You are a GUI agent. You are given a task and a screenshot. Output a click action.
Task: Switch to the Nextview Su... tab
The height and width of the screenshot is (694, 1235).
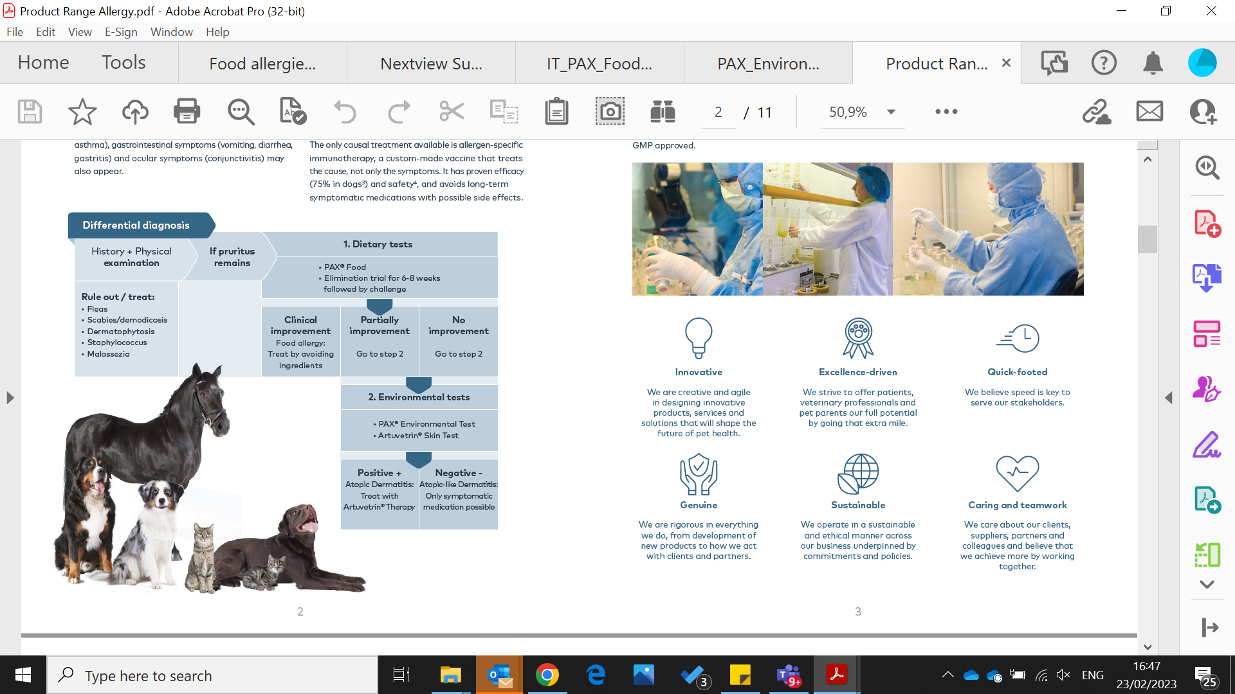tap(431, 64)
